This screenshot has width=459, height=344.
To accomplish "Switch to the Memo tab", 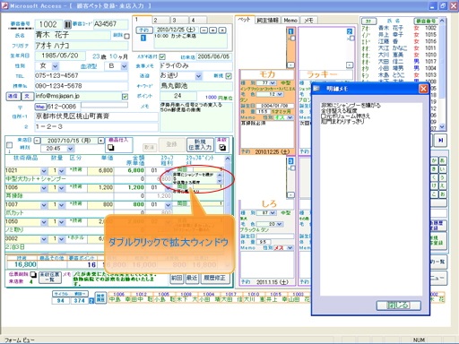I will [x=290, y=21].
